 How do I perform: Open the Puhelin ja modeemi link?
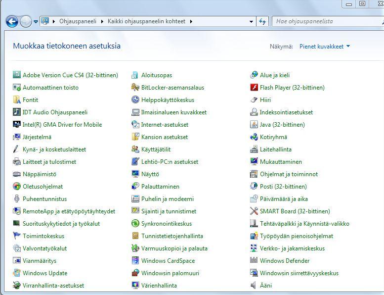coord(168,198)
